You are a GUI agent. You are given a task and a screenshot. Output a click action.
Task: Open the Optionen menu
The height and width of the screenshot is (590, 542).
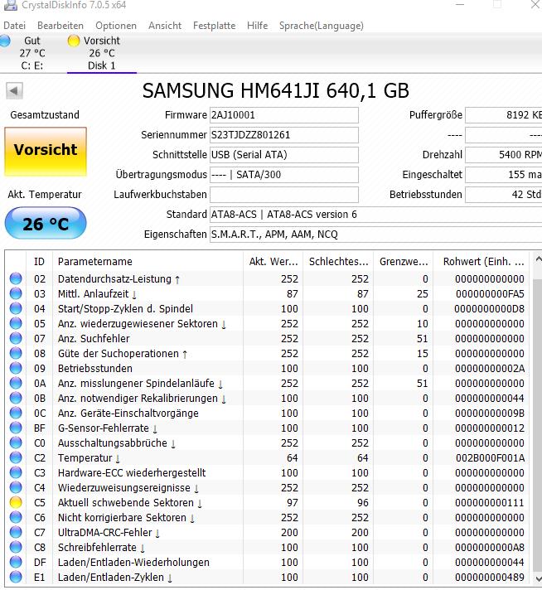[x=116, y=26]
